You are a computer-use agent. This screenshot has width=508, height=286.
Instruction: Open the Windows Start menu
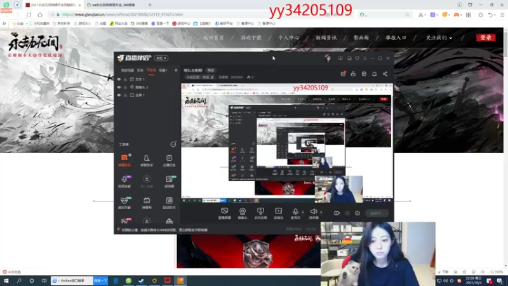coord(6,280)
